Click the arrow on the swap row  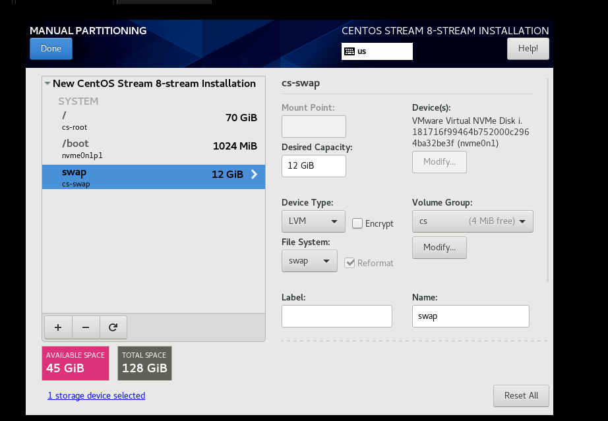(x=254, y=175)
